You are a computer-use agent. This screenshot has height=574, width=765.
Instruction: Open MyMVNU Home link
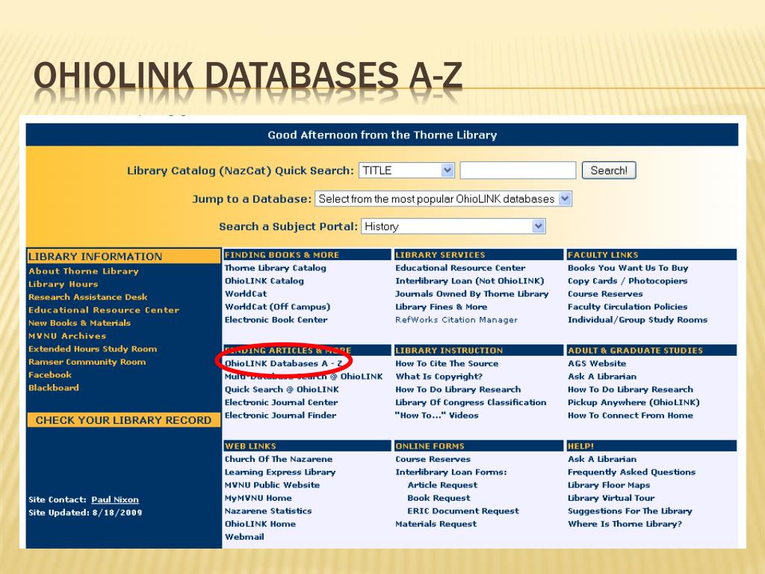tap(258, 498)
